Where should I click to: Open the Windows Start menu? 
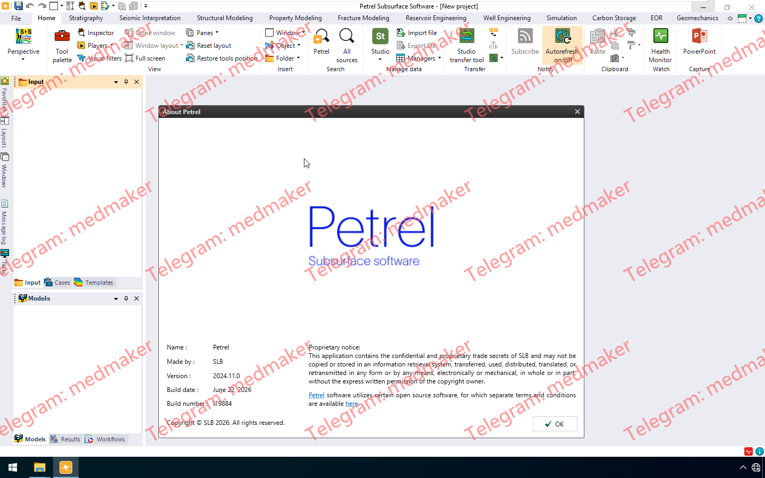tap(13, 467)
